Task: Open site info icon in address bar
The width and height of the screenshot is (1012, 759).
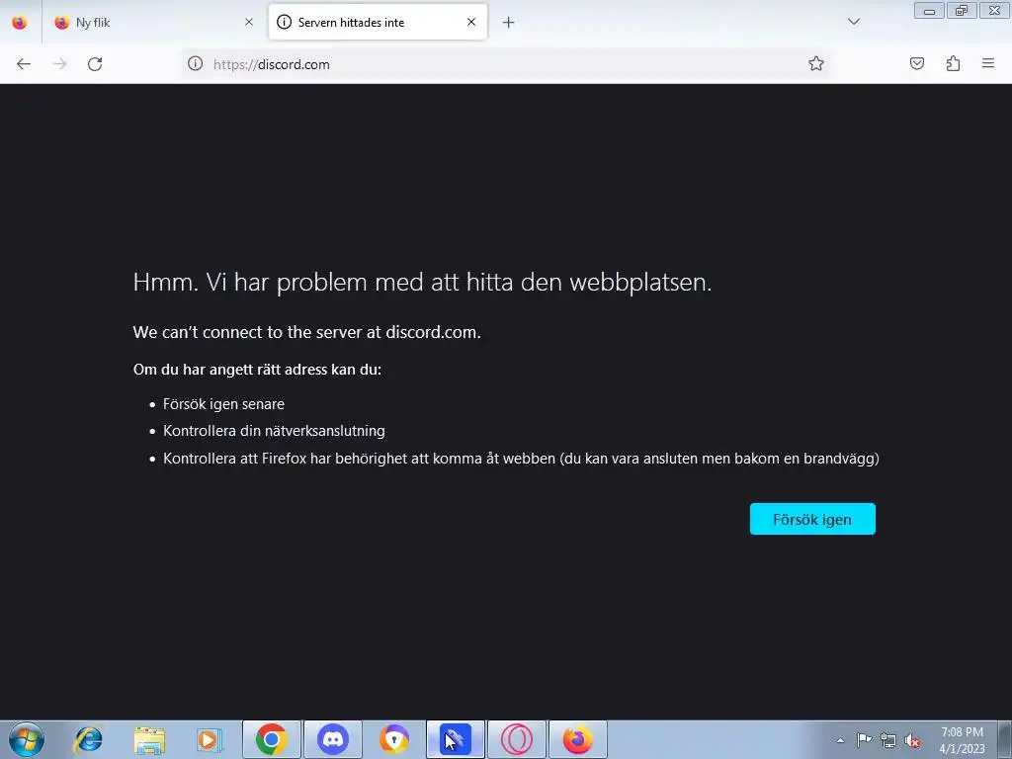Action: 195,64
